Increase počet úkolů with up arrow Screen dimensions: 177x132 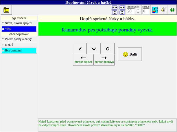(138, 10)
